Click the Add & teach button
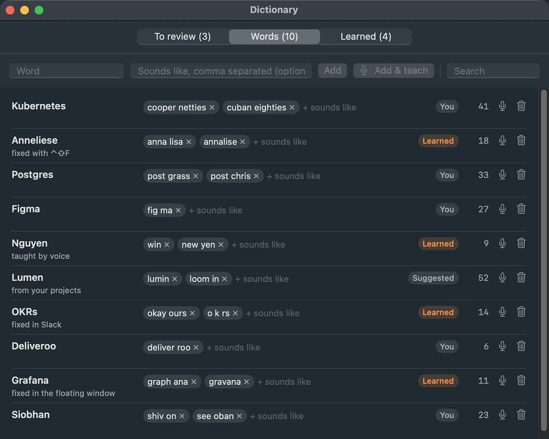549x439 pixels. click(394, 70)
